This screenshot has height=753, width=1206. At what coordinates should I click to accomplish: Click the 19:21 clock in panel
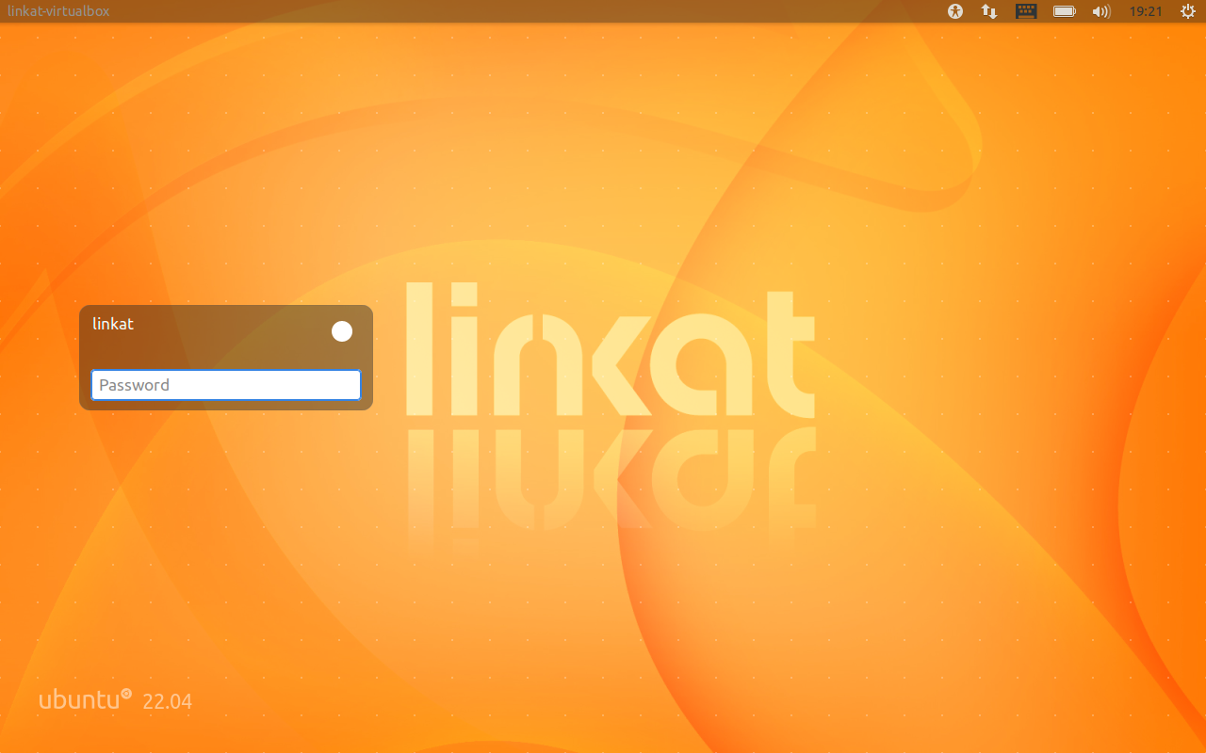click(1145, 11)
